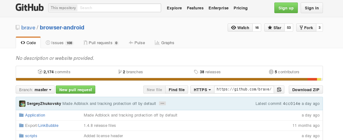Click the Application folder icon
This screenshot has width=343, height=140.
click(x=21, y=115)
